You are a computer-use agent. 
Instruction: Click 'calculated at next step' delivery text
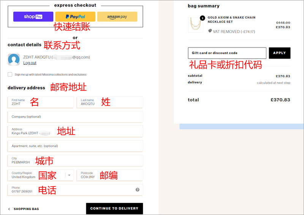click(x=274, y=83)
